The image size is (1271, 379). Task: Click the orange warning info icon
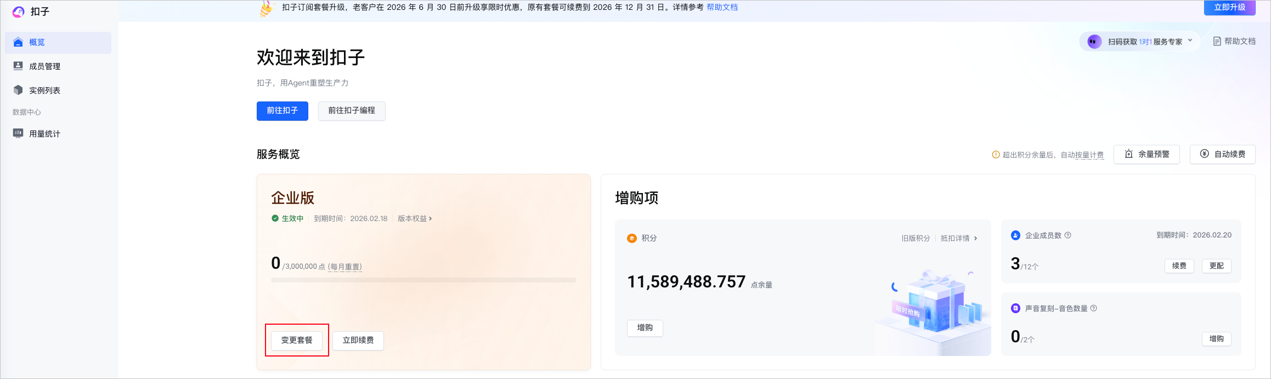coord(996,155)
